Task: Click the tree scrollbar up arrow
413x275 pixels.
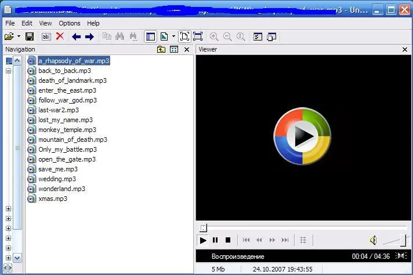Action: point(17,61)
